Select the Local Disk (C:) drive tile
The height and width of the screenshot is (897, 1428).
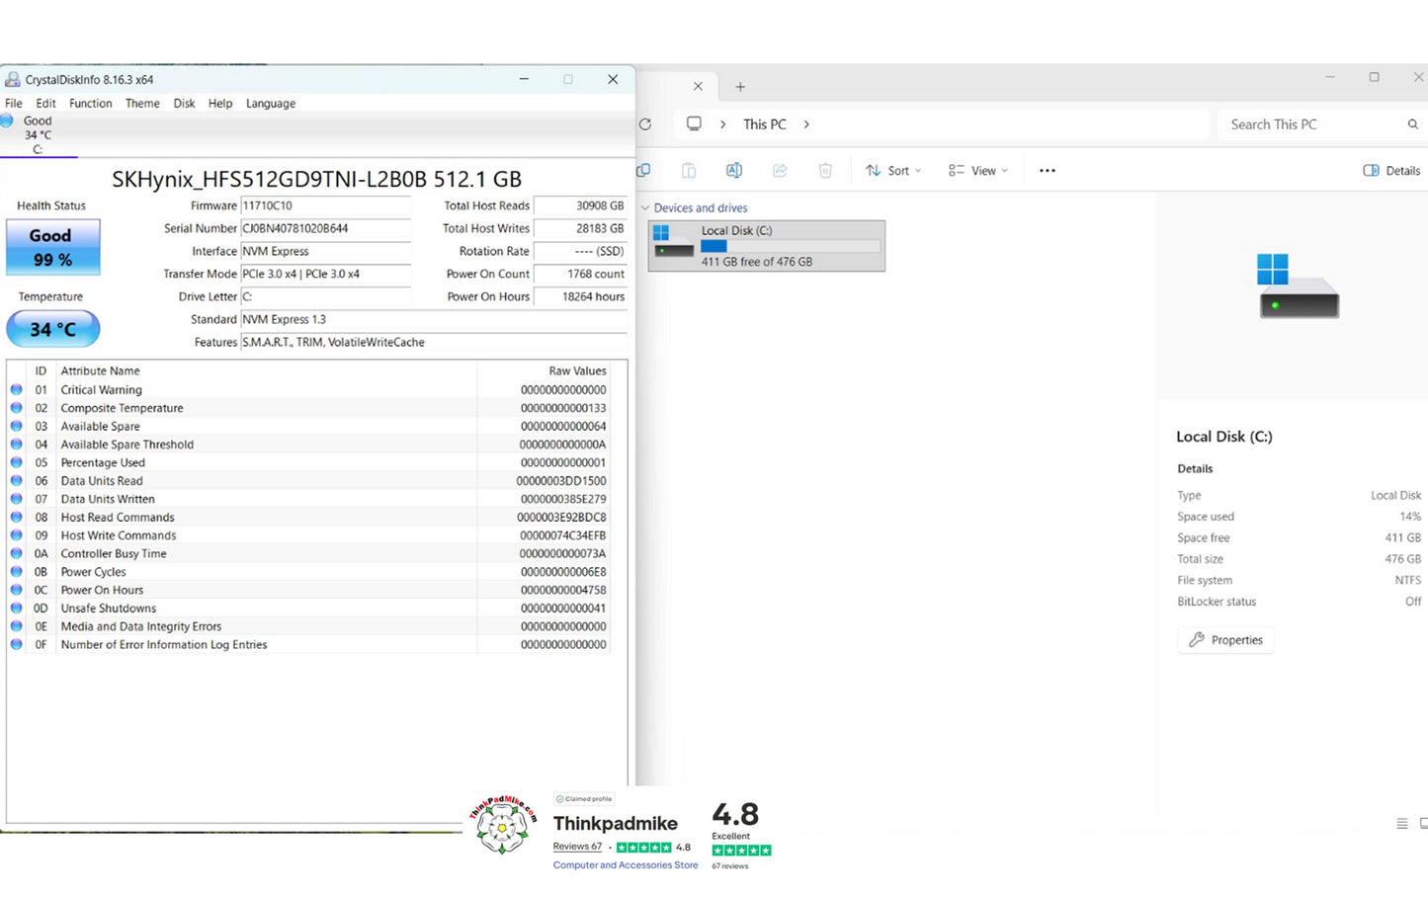click(767, 245)
